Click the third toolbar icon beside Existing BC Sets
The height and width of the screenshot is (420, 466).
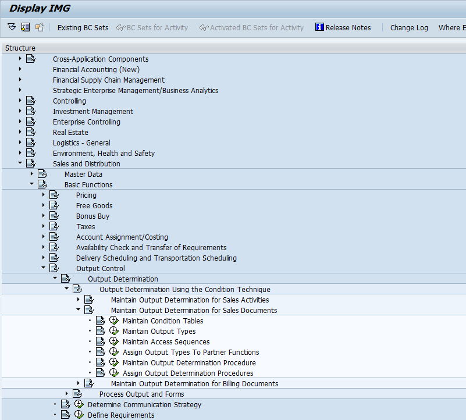tap(39, 27)
